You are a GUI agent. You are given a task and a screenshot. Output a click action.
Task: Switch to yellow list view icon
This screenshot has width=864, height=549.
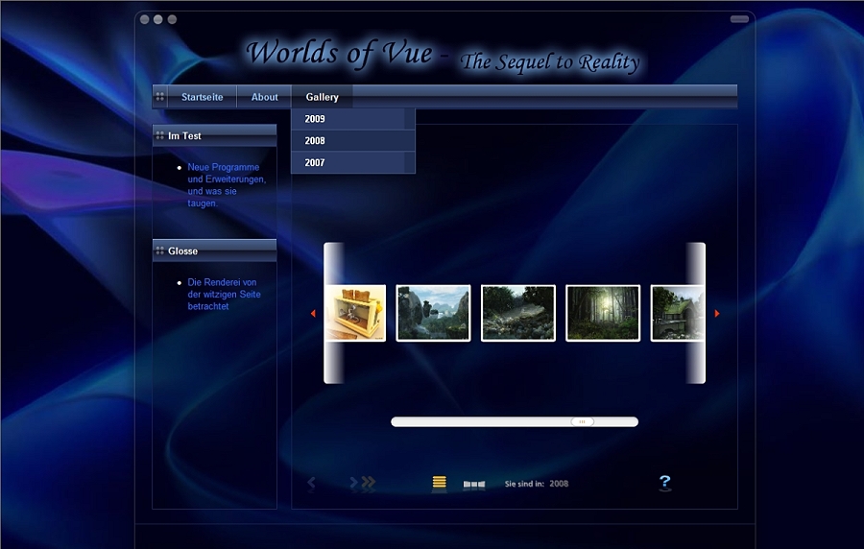439,483
